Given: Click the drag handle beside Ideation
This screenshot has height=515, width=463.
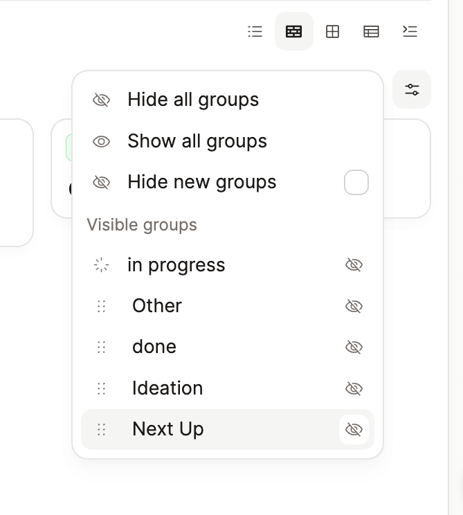Looking at the screenshot, I should 101,388.
